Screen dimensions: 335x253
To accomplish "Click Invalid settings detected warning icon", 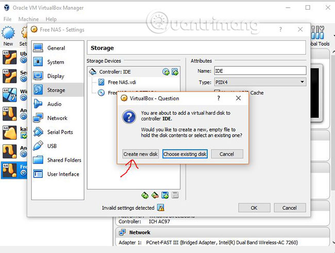I will (161, 208).
